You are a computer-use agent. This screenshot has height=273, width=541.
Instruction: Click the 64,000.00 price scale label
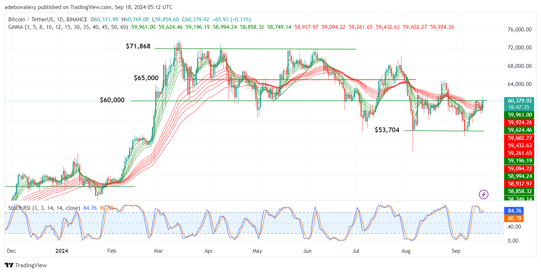point(520,84)
